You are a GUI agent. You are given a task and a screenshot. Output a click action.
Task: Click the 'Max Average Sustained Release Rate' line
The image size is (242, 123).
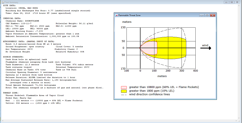[x=41, y=80]
